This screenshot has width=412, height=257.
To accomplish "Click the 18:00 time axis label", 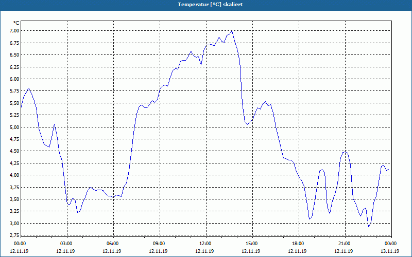I will click(299, 244).
